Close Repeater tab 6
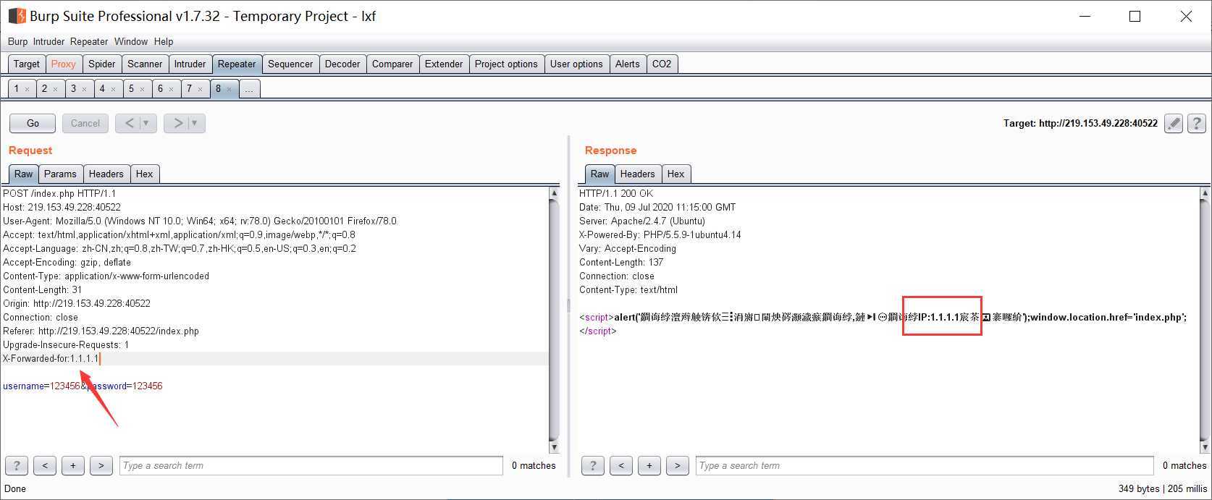 point(171,89)
